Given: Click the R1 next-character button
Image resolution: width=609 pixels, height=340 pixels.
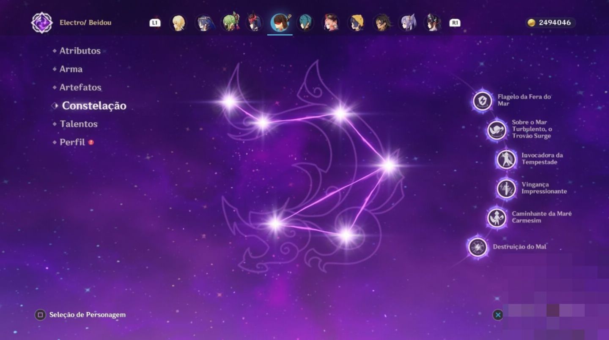Looking at the screenshot, I should 455,23.
